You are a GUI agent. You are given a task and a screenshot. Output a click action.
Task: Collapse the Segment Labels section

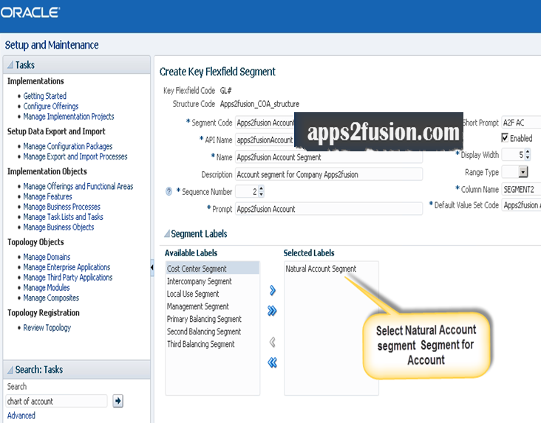click(x=167, y=234)
